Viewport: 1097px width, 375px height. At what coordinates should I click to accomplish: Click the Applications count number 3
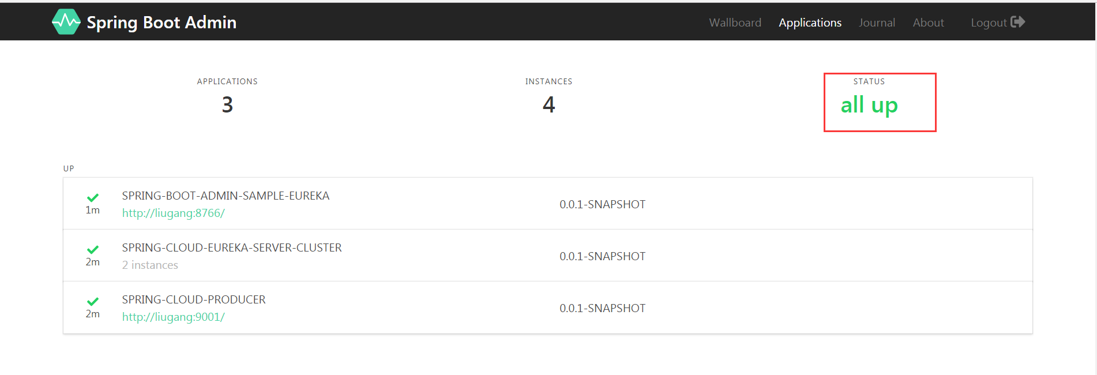[x=227, y=104]
